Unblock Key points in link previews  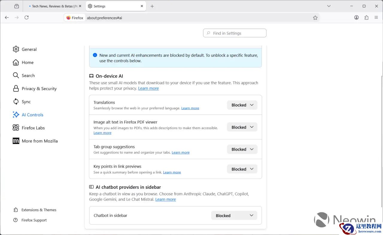coord(242,169)
